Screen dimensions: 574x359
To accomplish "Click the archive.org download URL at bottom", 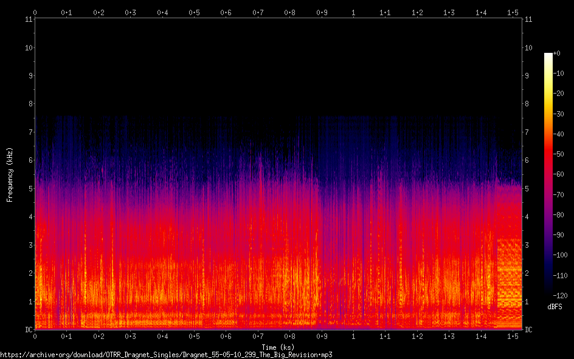I will 166,355.
